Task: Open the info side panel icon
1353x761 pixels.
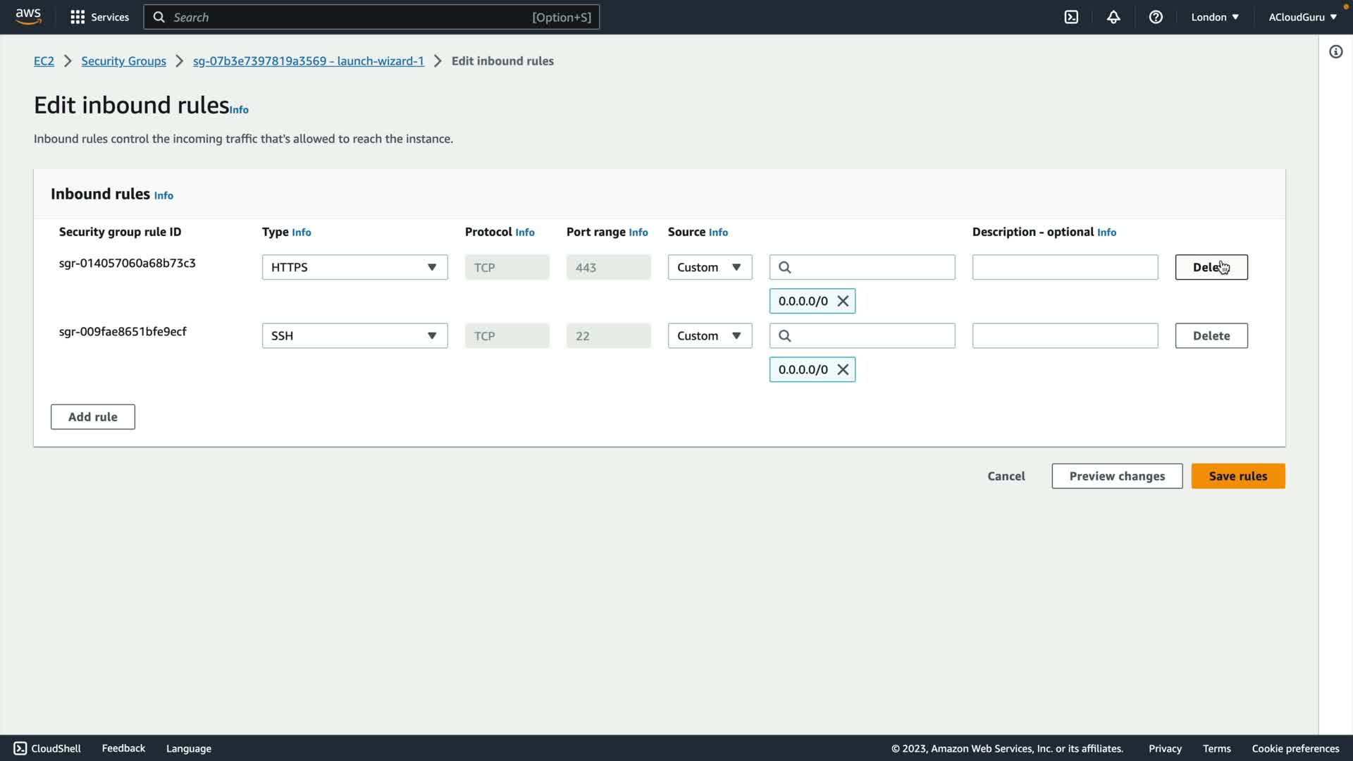Action: tap(1335, 51)
